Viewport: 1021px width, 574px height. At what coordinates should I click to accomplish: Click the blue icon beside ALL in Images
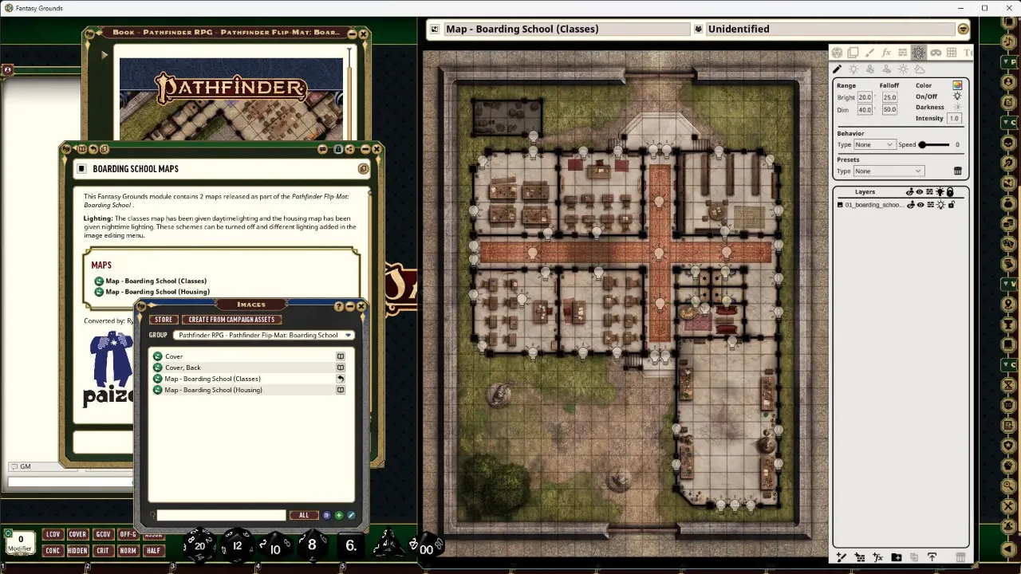tap(326, 515)
